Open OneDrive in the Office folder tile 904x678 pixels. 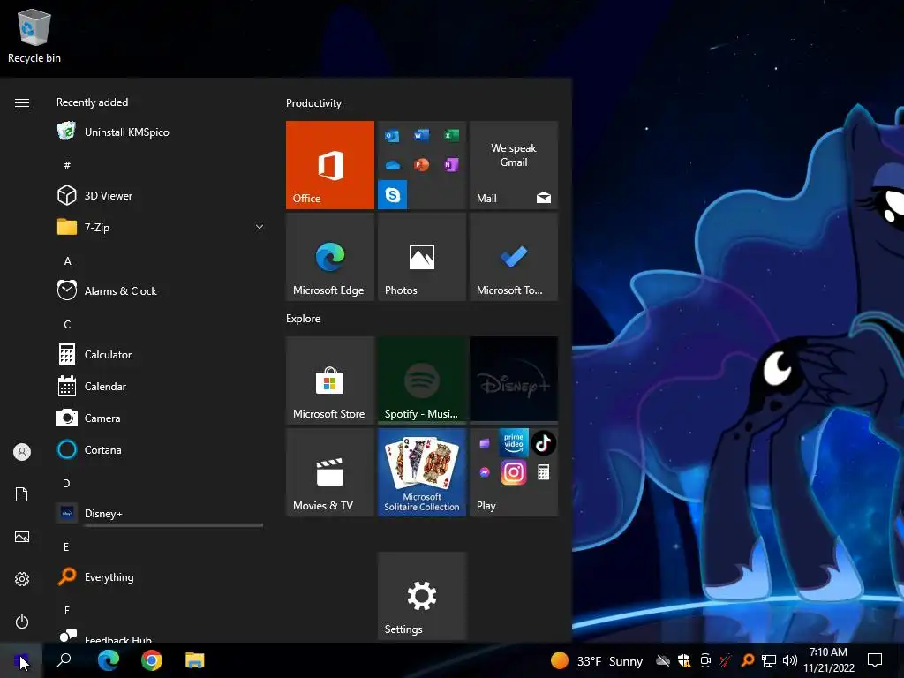(x=393, y=165)
